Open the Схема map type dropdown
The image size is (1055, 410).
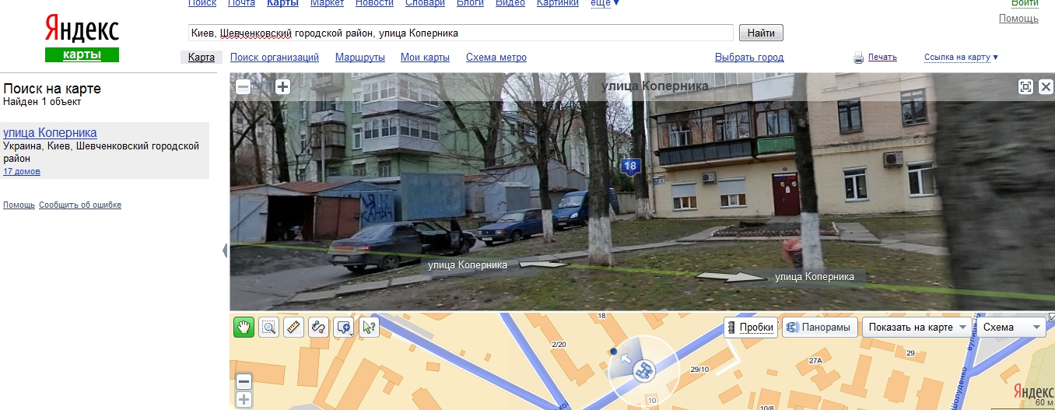coord(1011,328)
